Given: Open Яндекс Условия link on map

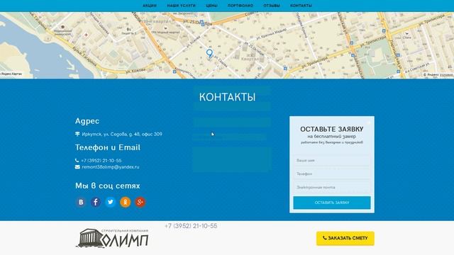Looking at the screenshot, I should pyautogui.click(x=446, y=75).
